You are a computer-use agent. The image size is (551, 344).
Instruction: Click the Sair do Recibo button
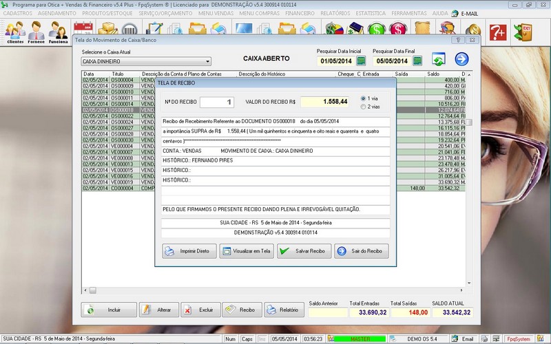coord(361,251)
